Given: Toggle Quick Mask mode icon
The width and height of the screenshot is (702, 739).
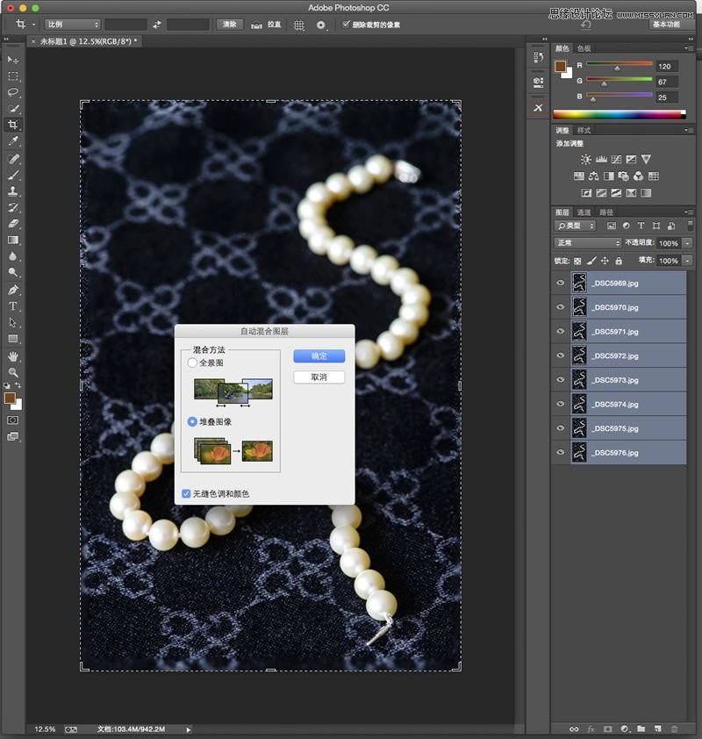Looking at the screenshot, I should click(12, 420).
